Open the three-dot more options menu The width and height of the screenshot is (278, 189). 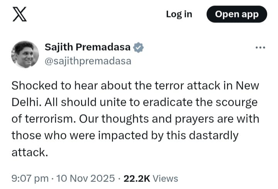click(261, 48)
